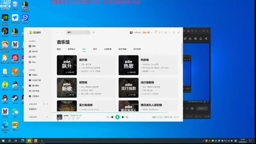Viewport: 256px width, 144px height.
Task: Select the 排行 tab
Action: click(x=84, y=49)
